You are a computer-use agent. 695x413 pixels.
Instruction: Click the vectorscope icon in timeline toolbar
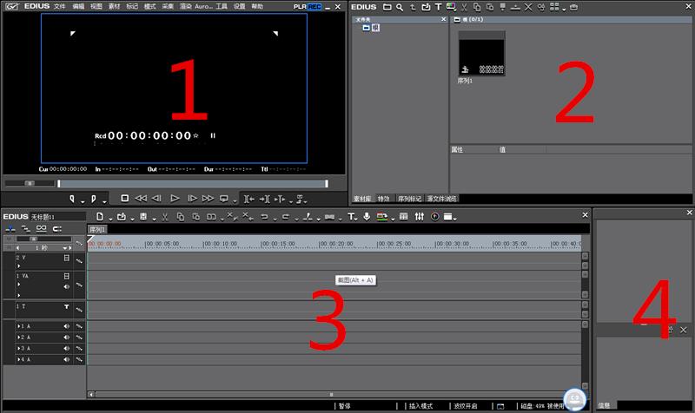click(435, 216)
